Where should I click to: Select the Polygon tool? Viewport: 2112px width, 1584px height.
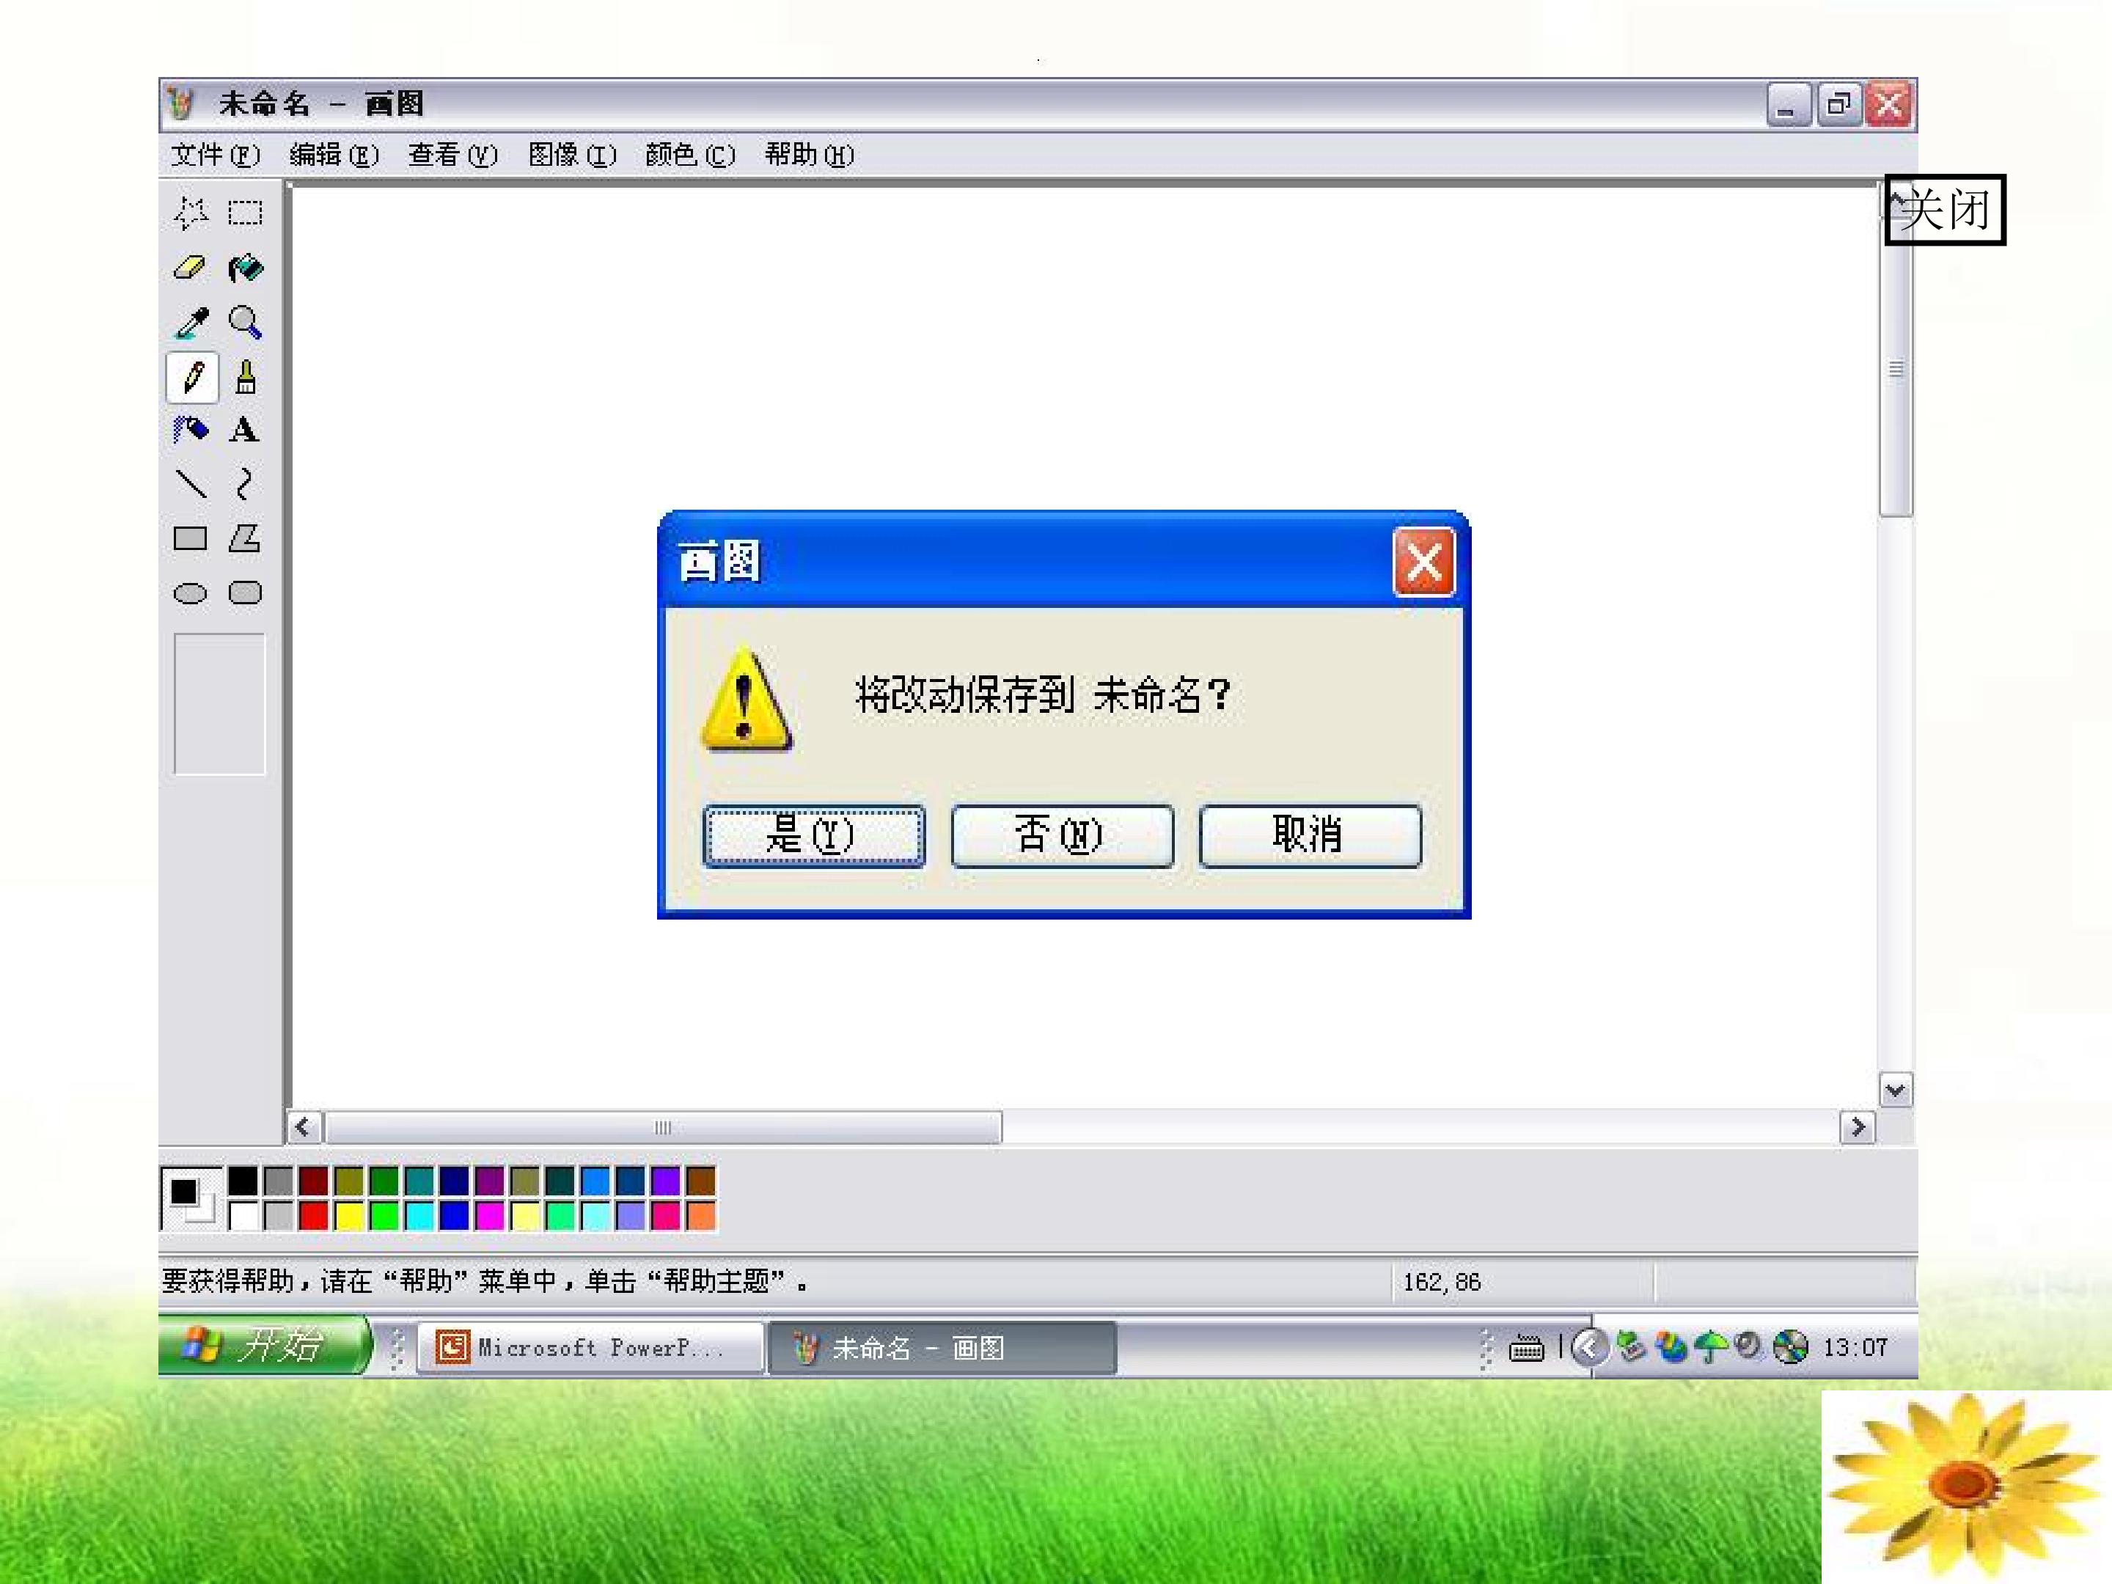pyautogui.click(x=244, y=538)
